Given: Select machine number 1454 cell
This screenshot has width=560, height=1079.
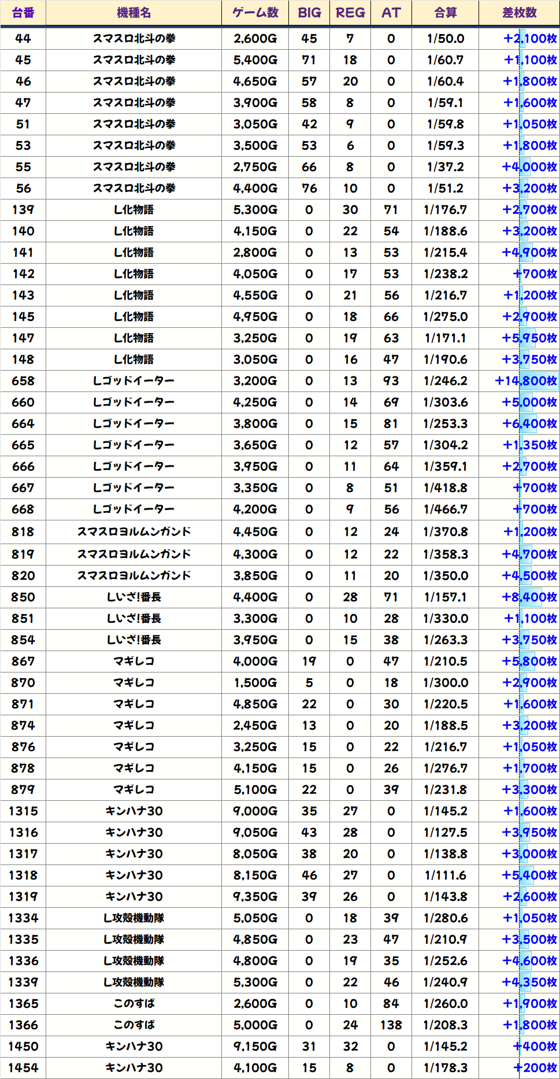Looking at the screenshot, I should (x=23, y=1068).
